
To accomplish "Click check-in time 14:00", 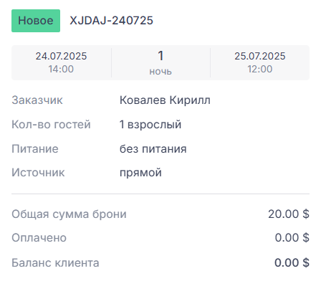I will pyautogui.click(x=61, y=69).
